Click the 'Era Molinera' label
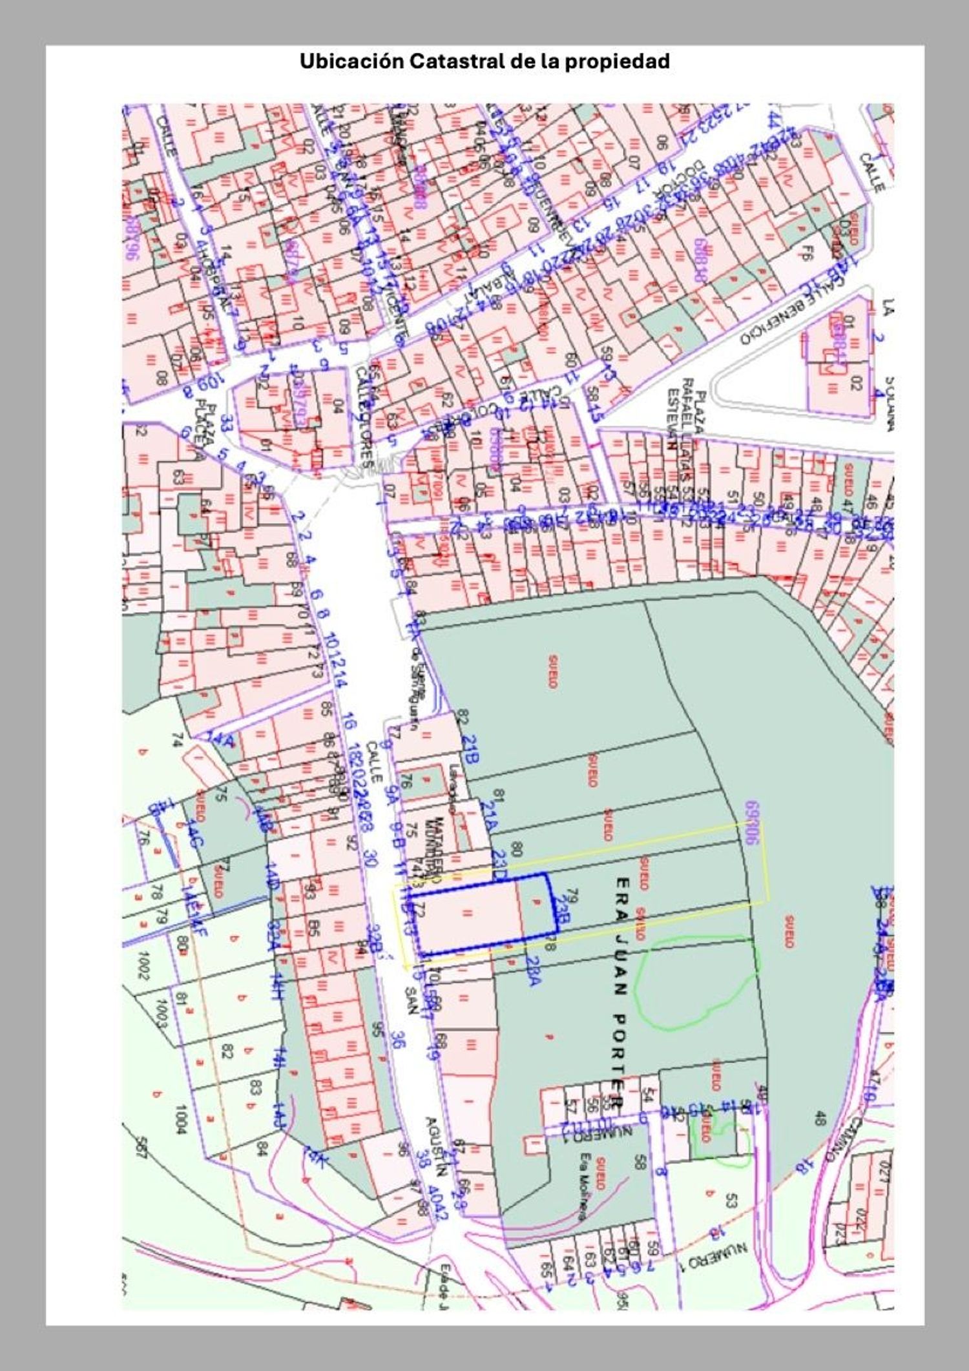Image resolution: width=969 pixels, height=1371 pixels. click(x=585, y=1186)
